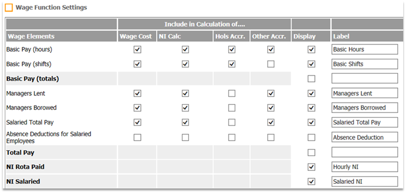The image size is (406, 193).
Task: Click the Salaried NI label input
Action: pyautogui.click(x=364, y=182)
